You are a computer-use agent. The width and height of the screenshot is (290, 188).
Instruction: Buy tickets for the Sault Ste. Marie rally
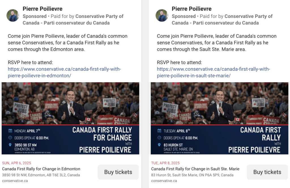[267, 172]
